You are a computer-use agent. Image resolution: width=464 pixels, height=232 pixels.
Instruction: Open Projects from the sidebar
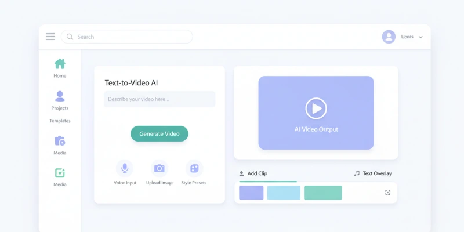(60, 100)
